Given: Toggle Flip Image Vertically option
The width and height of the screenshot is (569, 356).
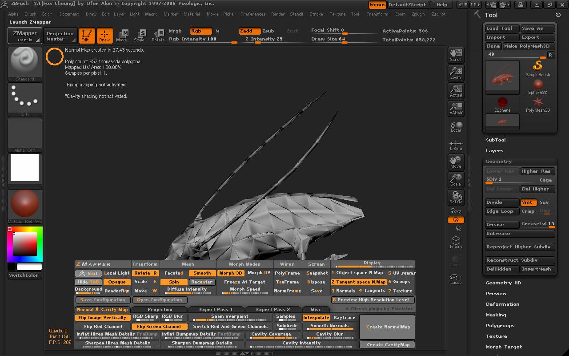Looking at the screenshot, I should click(x=102, y=318).
